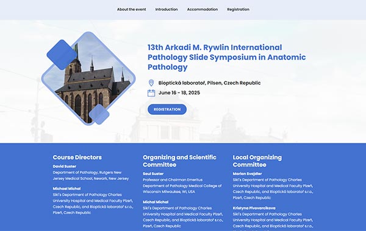Click the Professor and Chairman Emeritus line
This screenshot has height=231, width=366.
[173, 180]
